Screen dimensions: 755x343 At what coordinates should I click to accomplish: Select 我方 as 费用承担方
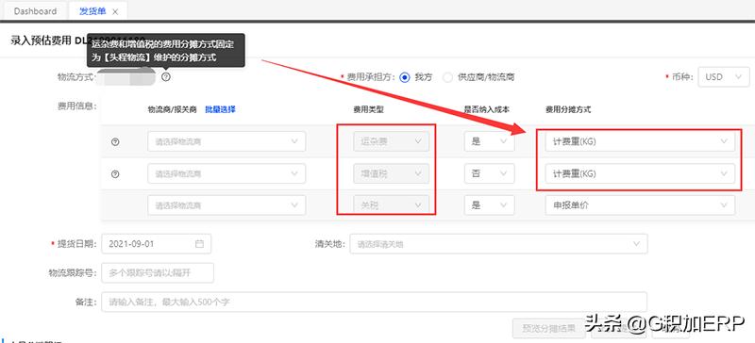[x=405, y=77]
